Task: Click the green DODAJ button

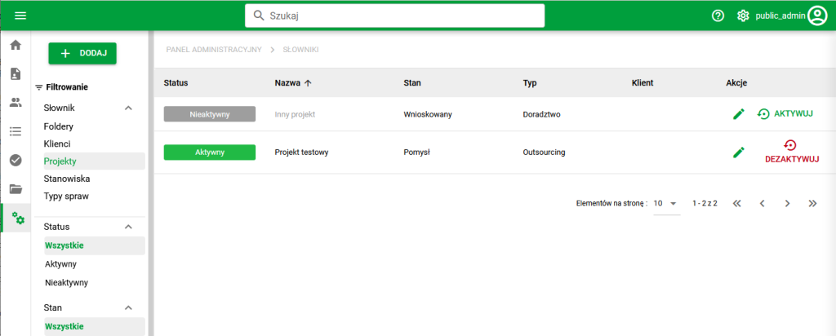Action: pyautogui.click(x=82, y=53)
